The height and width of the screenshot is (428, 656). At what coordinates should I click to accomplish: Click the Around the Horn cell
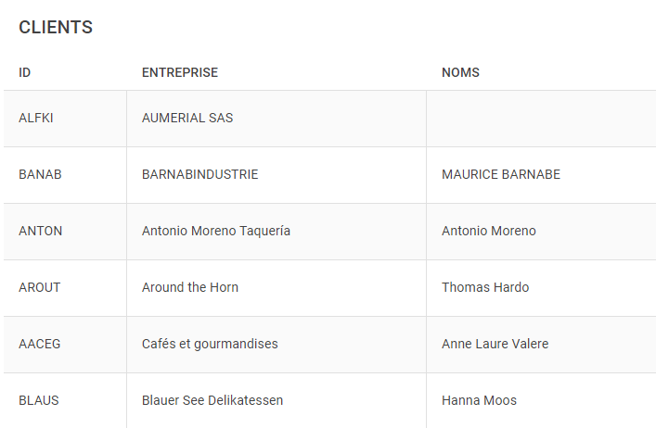point(190,288)
